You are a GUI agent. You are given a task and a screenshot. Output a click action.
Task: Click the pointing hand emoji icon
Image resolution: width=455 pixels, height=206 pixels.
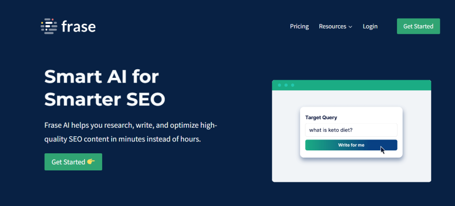point(91,161)
